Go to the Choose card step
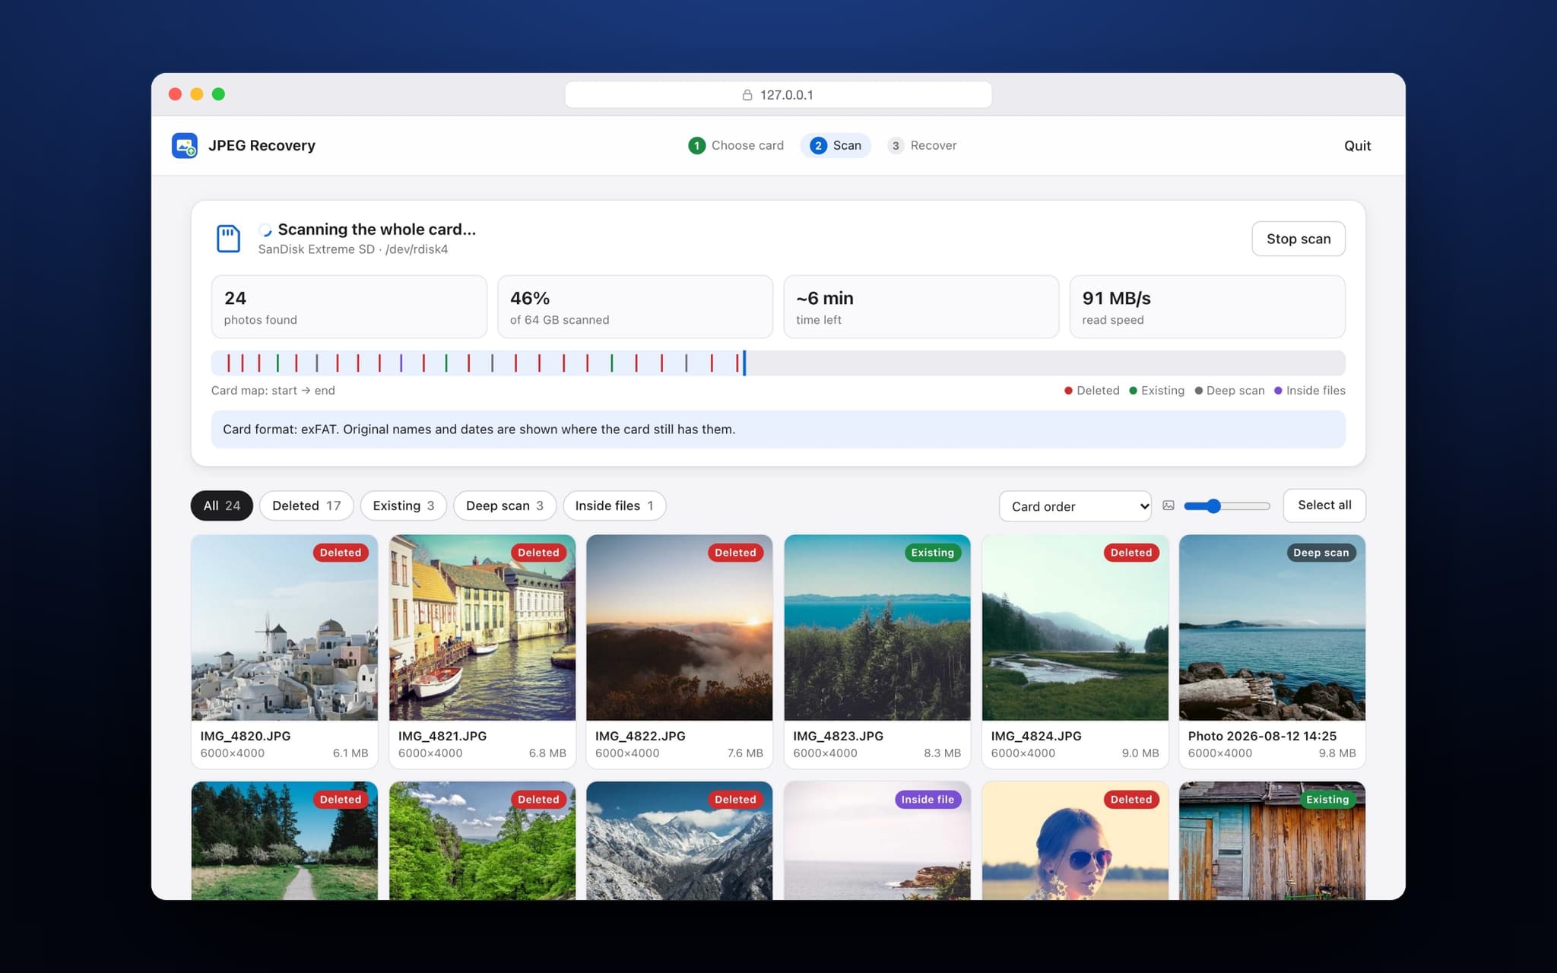Screen dimensions: 1557x973 coord(736,145)
